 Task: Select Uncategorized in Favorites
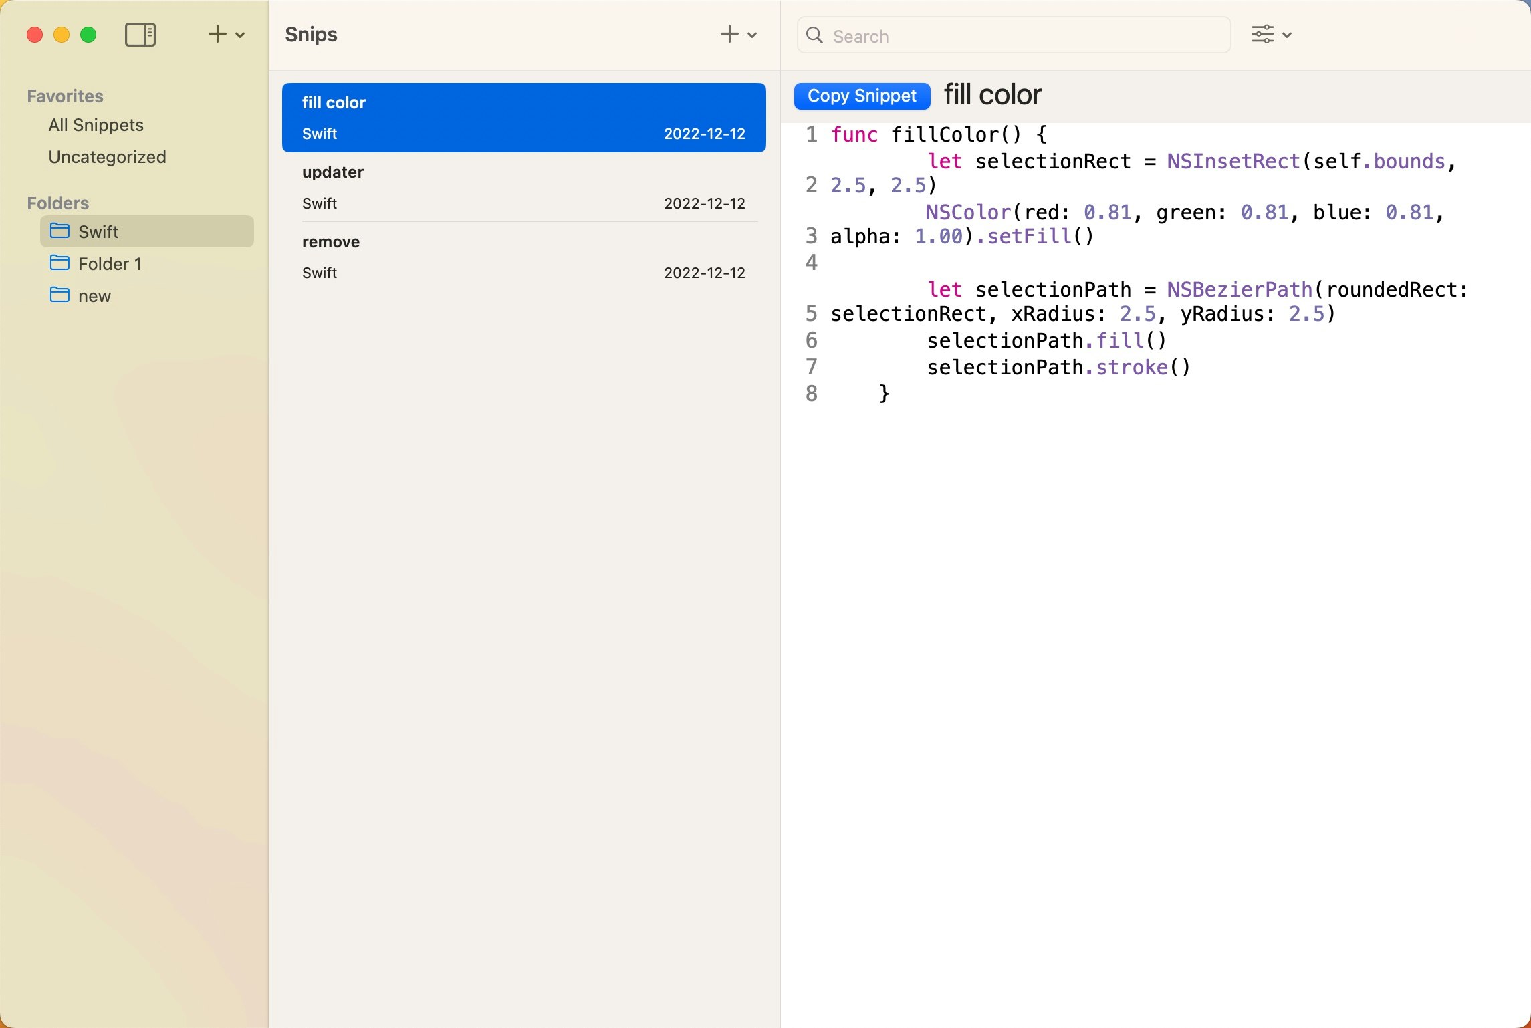tap(107, 157)
